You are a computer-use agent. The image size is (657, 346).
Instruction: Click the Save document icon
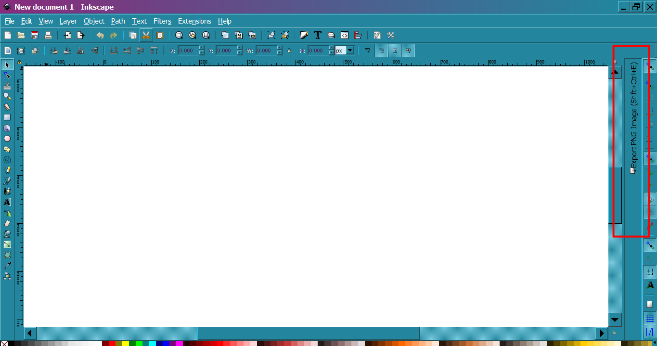(x=35, y=35)
